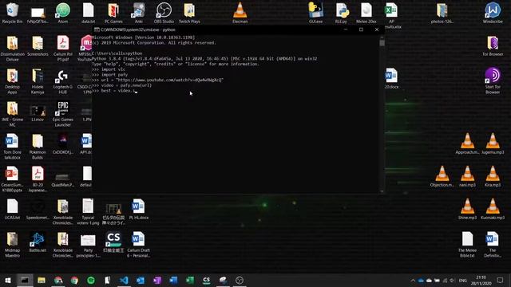The image size is (511, 287).
Task: Open the Desktop Apps folder
Action: click(13, 81)
